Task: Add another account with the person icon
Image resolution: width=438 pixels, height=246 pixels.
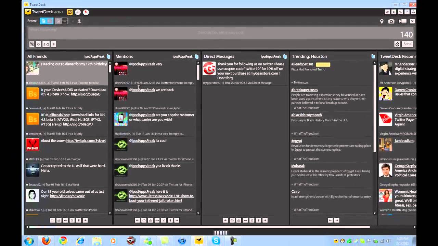Action: (79, 21)
